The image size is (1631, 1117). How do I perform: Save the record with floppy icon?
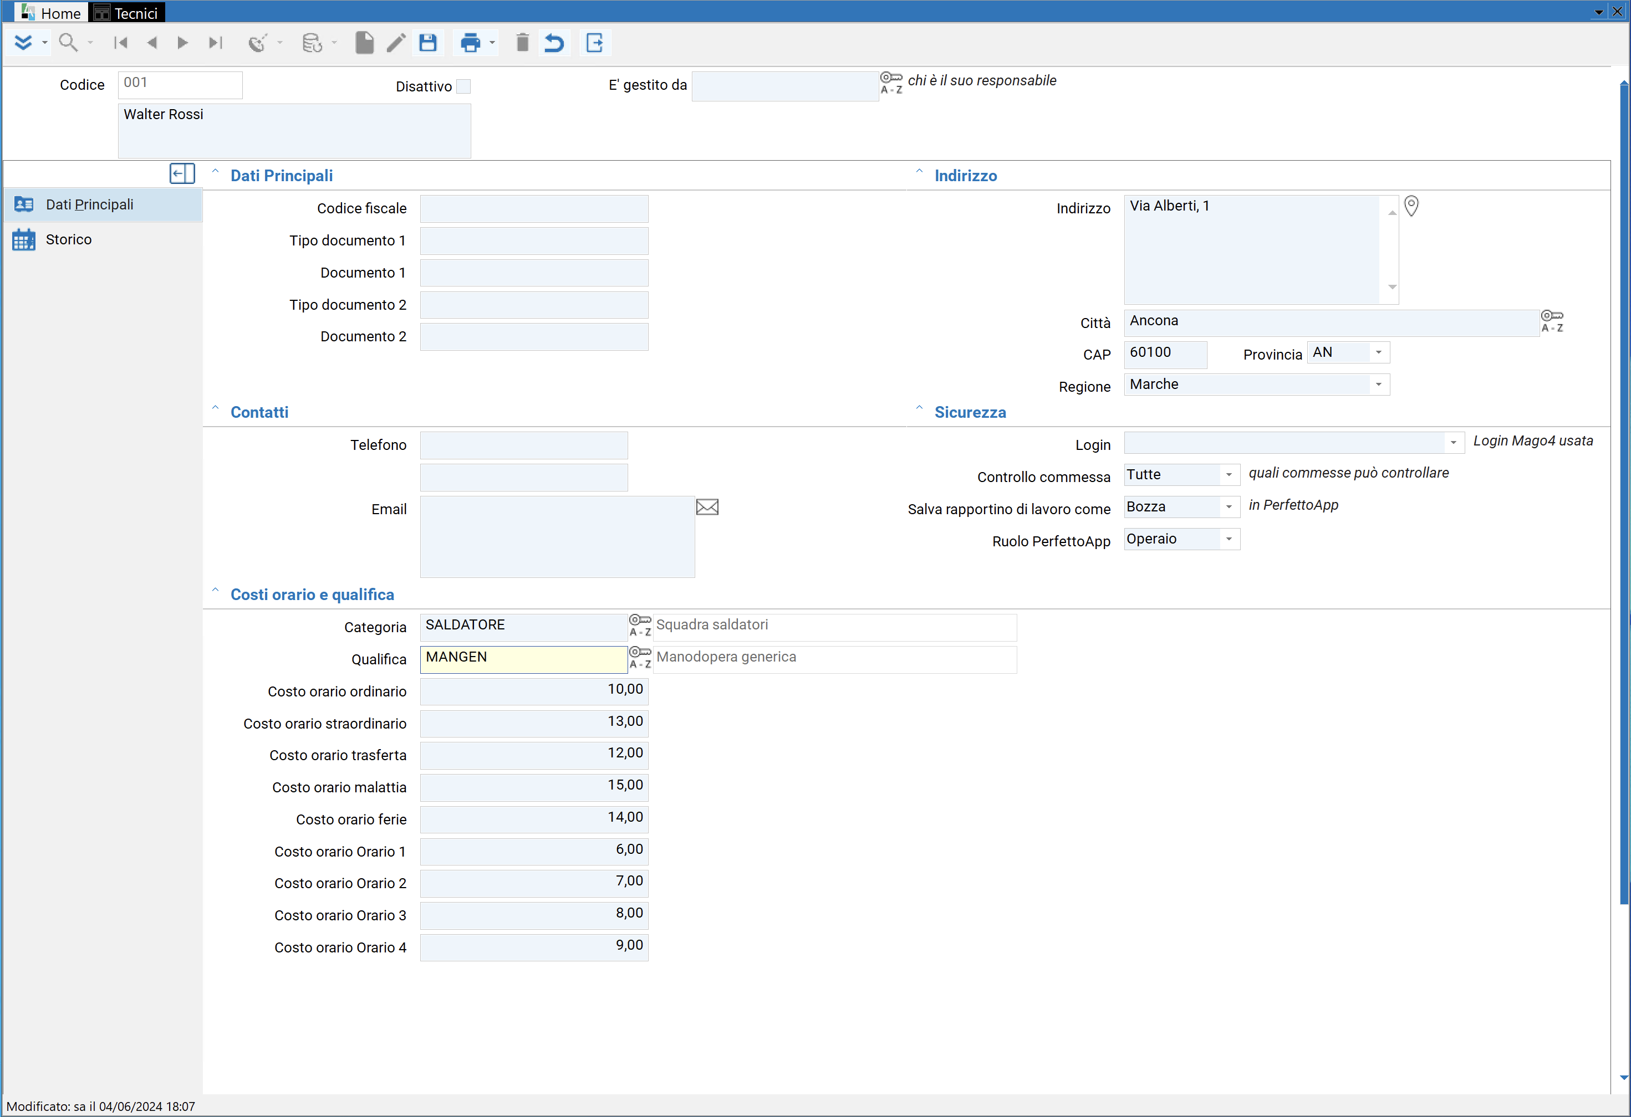click(x=428, y=43)
